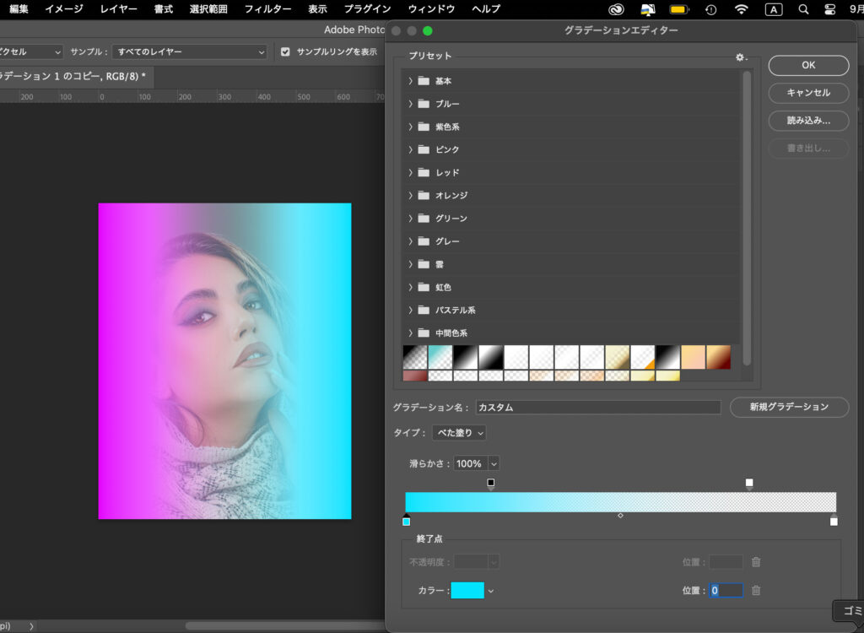The width and height of the screenshot is (864, 633).
Task: Open the タイプ べた塗り dropdown
Action: (x=459, y=433)
